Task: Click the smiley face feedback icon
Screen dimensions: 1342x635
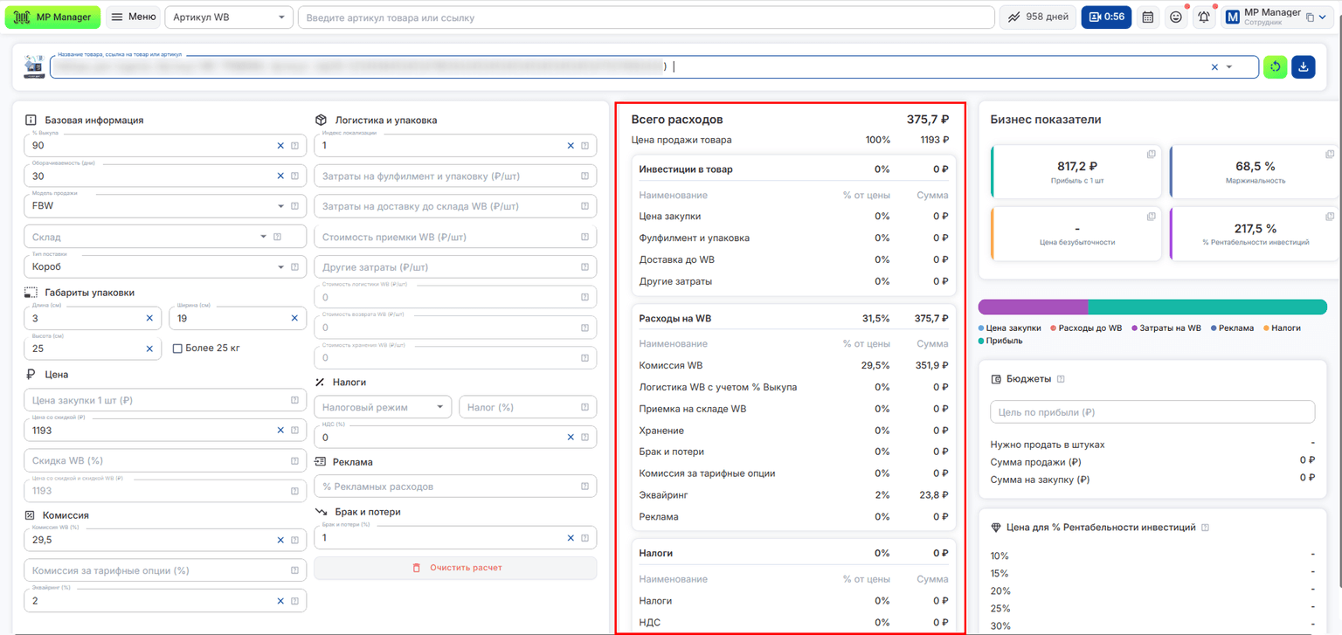Action: point(1176,17)
